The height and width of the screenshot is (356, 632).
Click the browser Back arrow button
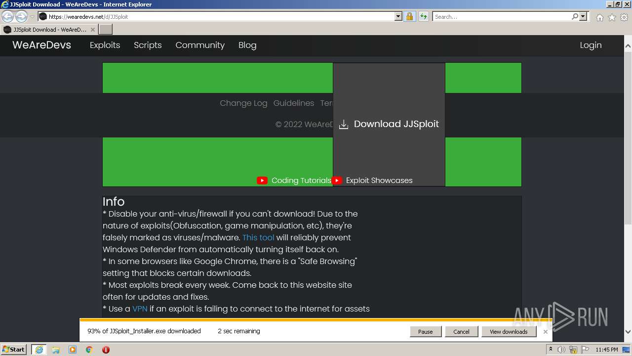point(8,16)
